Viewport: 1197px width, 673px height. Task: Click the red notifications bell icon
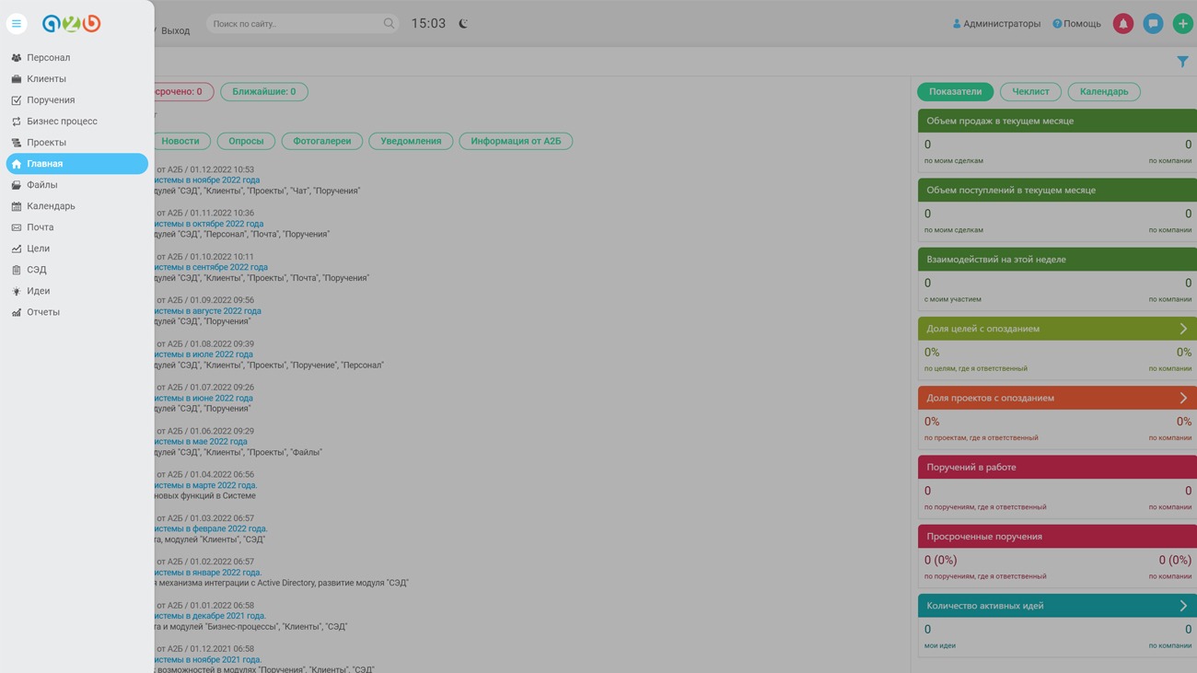point(1122,24)
